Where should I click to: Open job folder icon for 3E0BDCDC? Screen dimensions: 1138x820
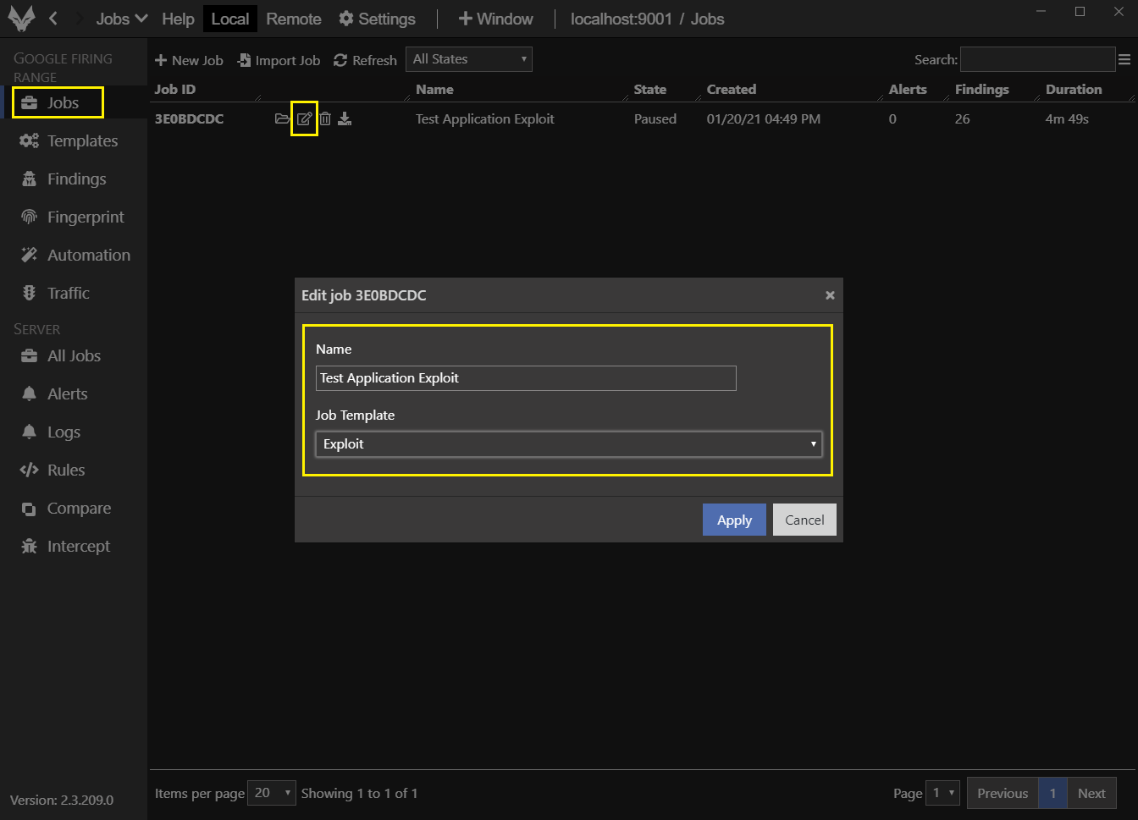[x=282, y=119]
